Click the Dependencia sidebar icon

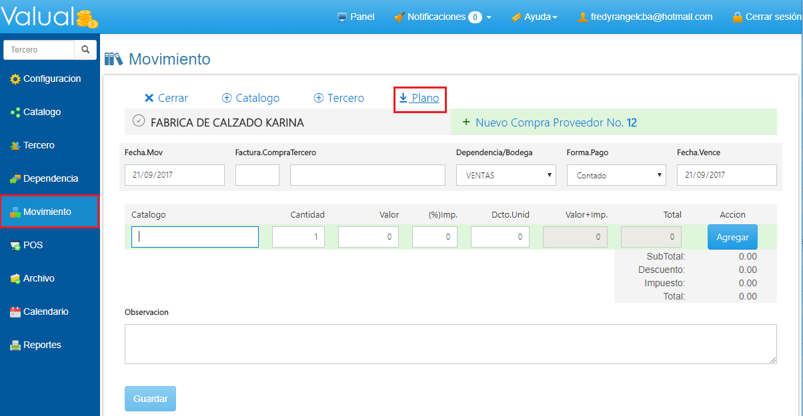click(x=15, y=179)
